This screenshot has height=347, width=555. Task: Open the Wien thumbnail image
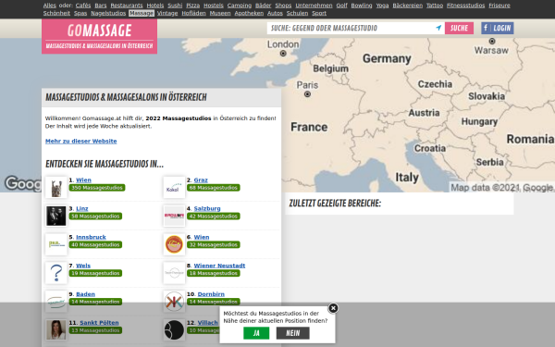pyautogui.click(x=55, y=187)
